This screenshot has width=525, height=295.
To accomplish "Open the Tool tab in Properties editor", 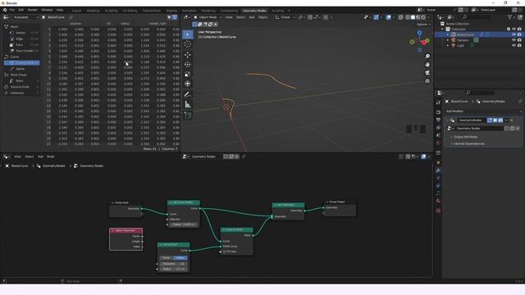I will [438, 102].
